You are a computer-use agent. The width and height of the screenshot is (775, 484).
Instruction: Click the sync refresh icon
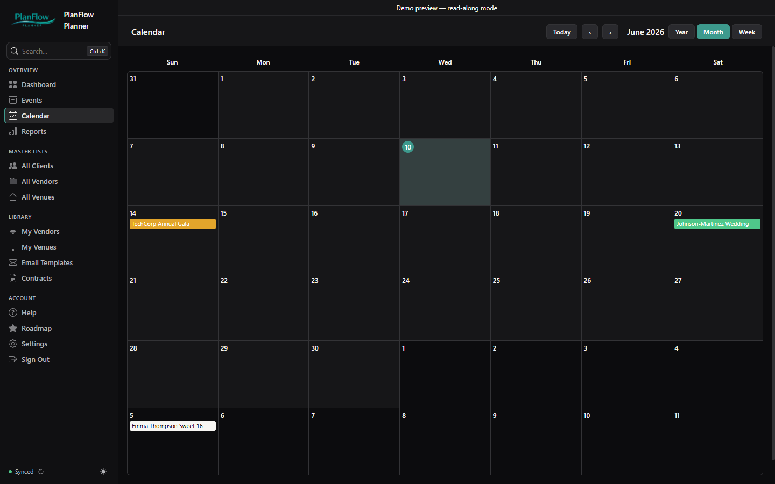[x=41, y=472]
